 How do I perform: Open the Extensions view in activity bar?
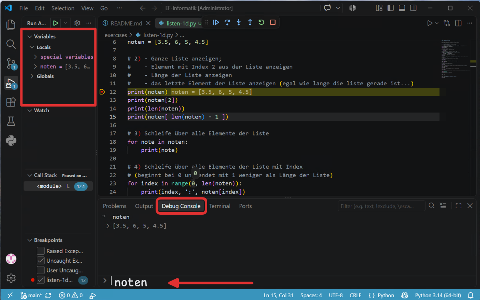[x=11, y=102]
